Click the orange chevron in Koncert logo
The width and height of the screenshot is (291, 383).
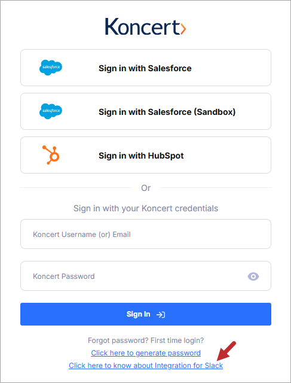click(183, 29)
